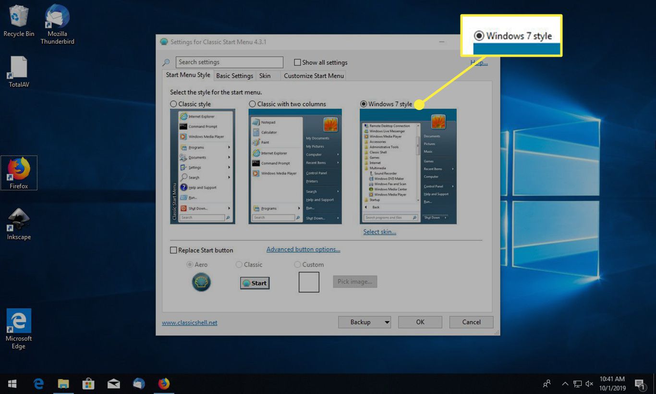Click the empty Custom button image box
Image resolution: width=656 pixels, height=394 pixels.
click(309, 282)
